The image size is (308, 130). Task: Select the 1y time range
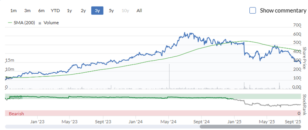[69, 11]
